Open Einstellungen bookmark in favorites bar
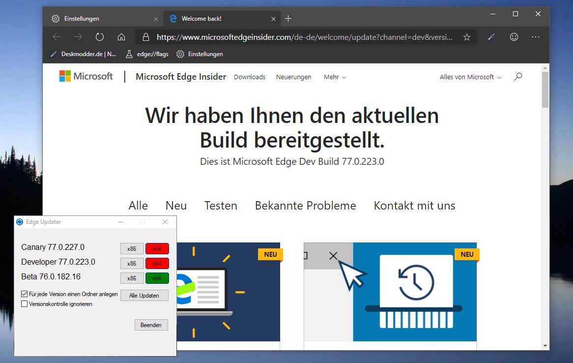The width and height of the screenshot is (573, 363). [x=200, y=54]
